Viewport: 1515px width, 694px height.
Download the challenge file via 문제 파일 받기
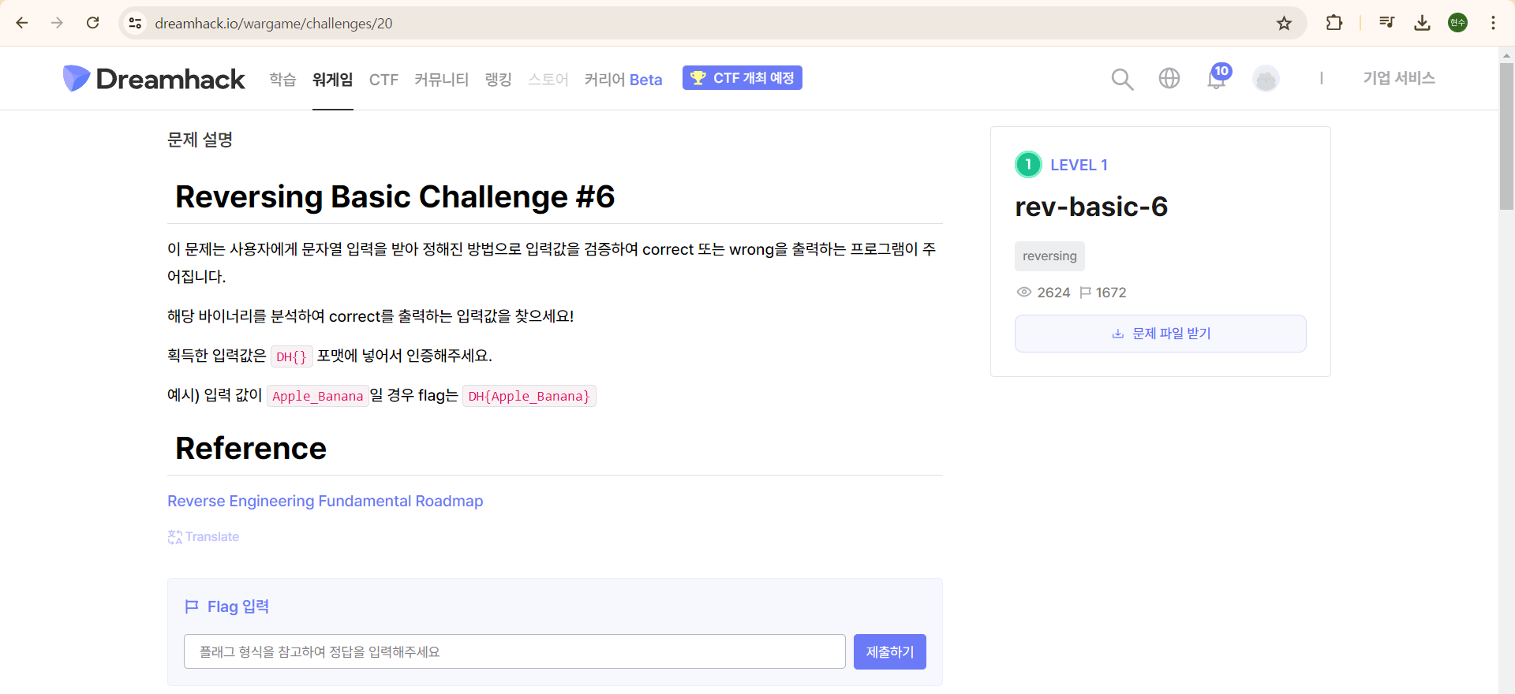pos(1160,334)
